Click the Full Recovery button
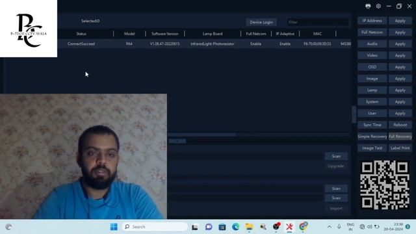Image resolution: width=416 pixels, height=234 pixels. point(400,136)
